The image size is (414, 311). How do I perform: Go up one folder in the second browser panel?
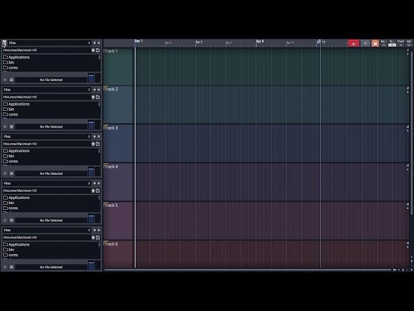93,97
